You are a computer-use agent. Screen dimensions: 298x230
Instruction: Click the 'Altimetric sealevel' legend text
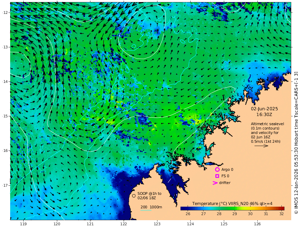(268, 124)
